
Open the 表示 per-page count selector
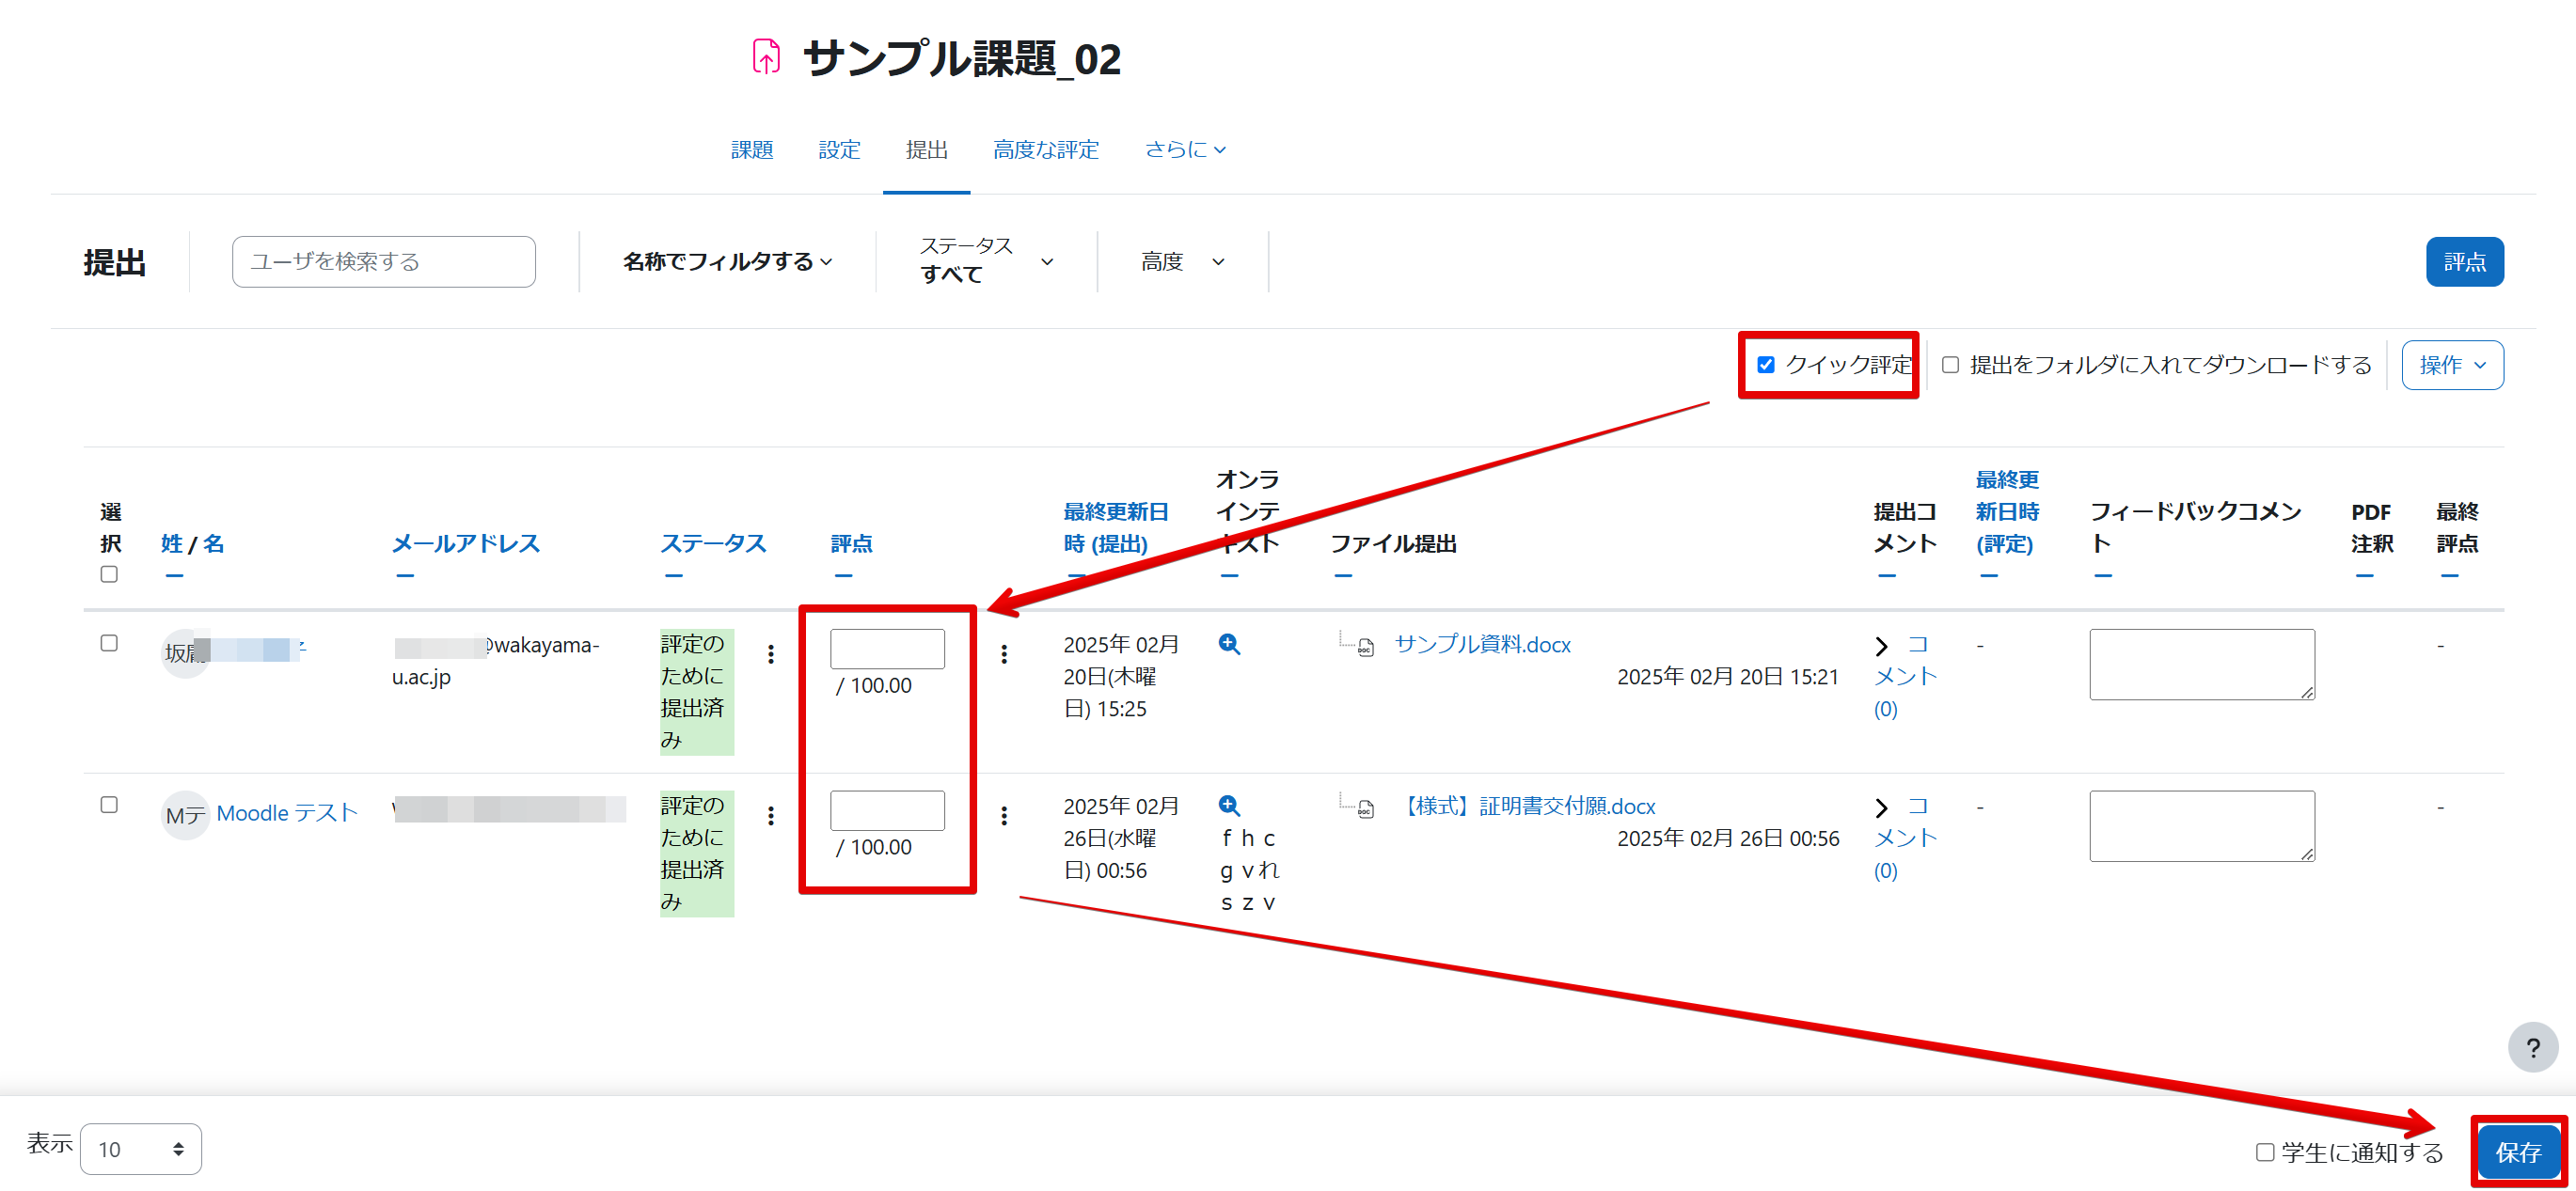141,1149
